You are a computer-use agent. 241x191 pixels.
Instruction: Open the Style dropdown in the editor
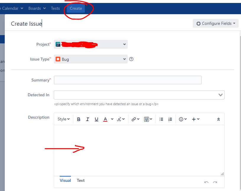63,119
